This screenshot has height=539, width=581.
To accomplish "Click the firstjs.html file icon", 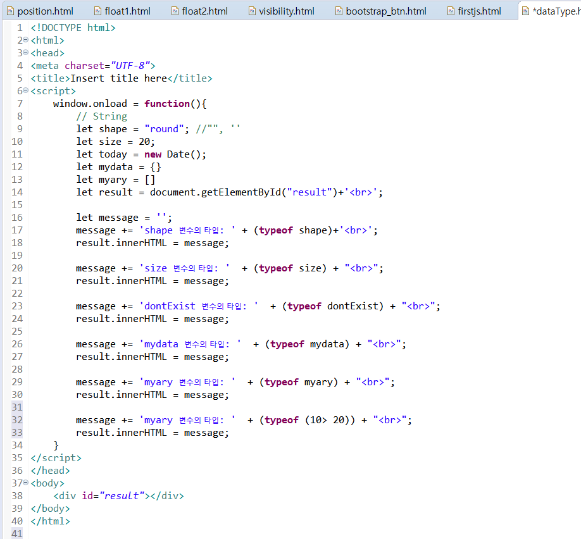I will [x=451, y=11].
